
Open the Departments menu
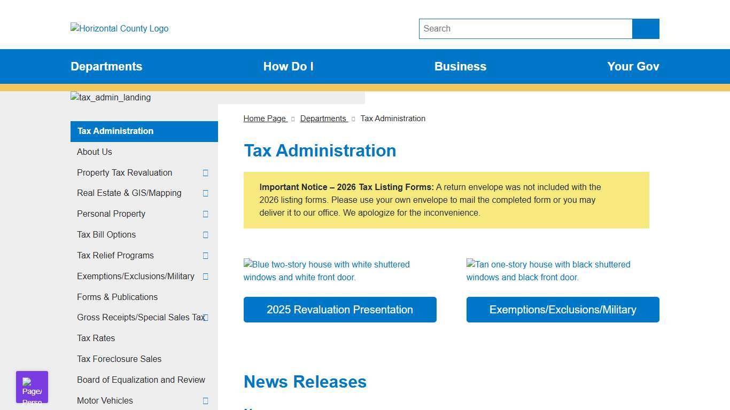click(x=106, y=66)
